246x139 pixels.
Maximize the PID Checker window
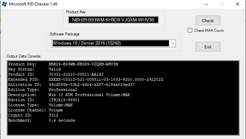click(222, 4)
